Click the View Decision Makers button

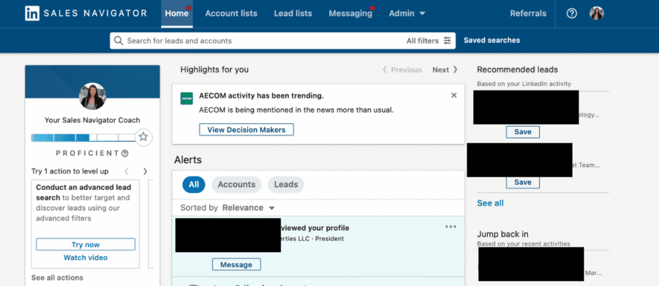coord(246,130)
